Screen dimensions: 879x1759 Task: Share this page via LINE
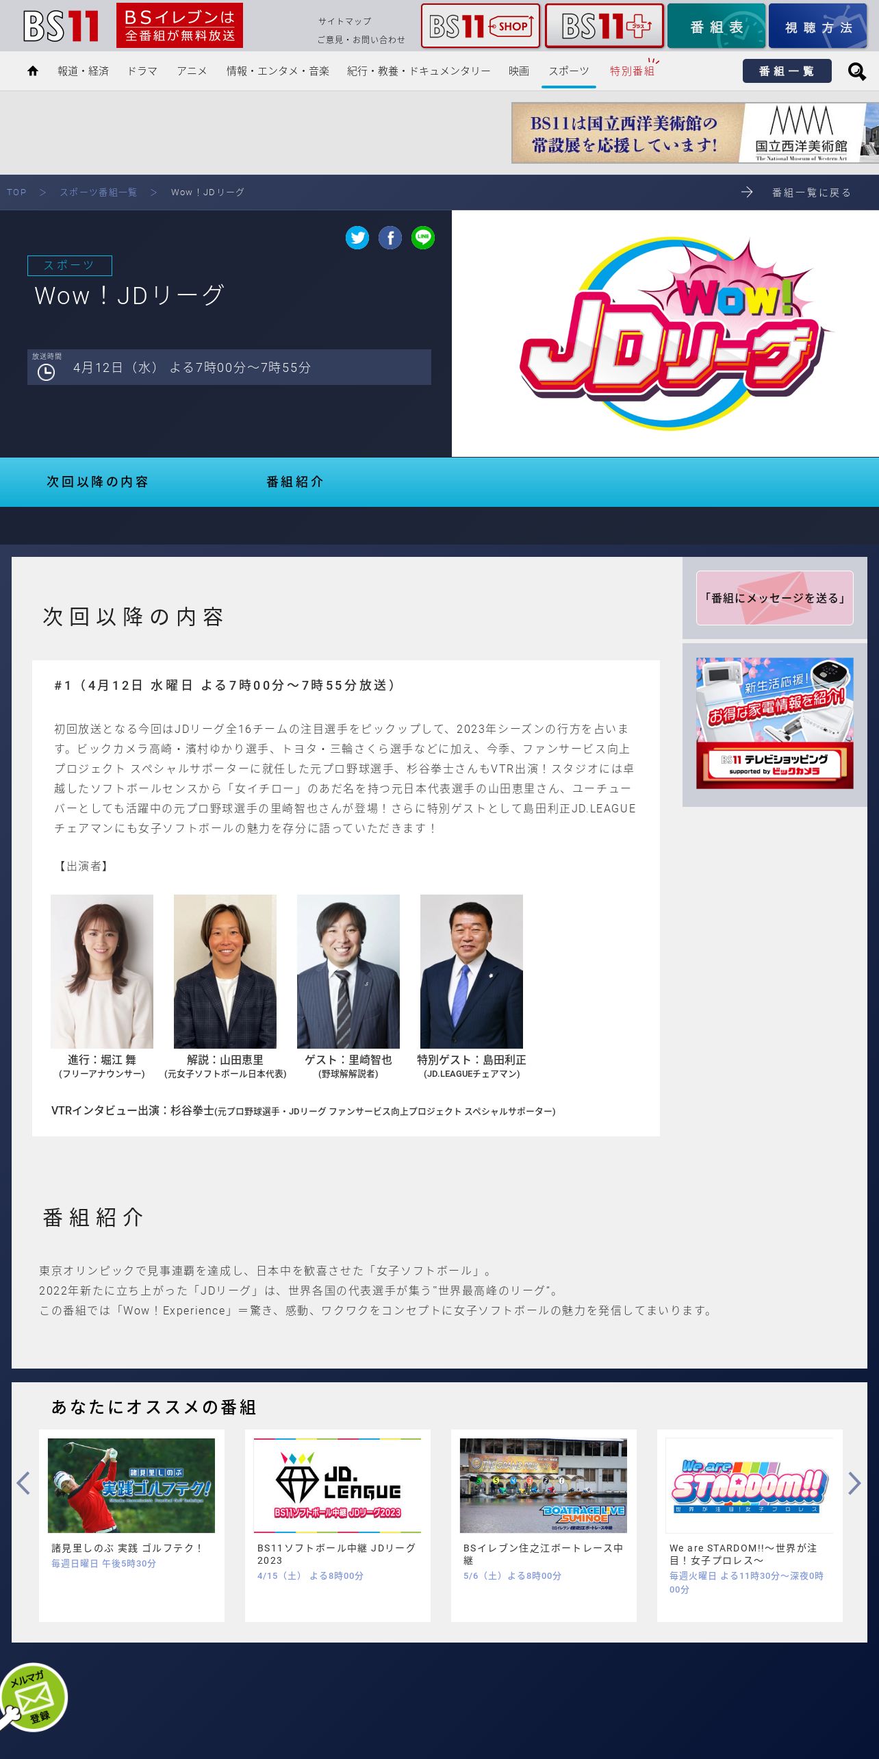point(423,238)
